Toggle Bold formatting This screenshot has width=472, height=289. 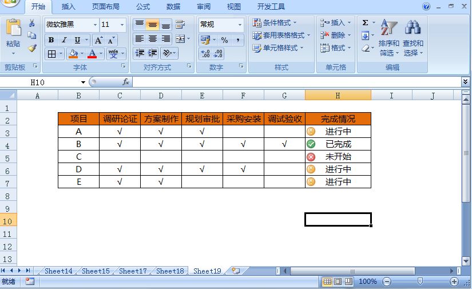pyautogui.click(x=51, y=40)
